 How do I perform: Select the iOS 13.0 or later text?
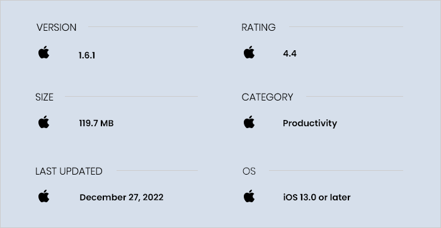(x=317, y=197)
